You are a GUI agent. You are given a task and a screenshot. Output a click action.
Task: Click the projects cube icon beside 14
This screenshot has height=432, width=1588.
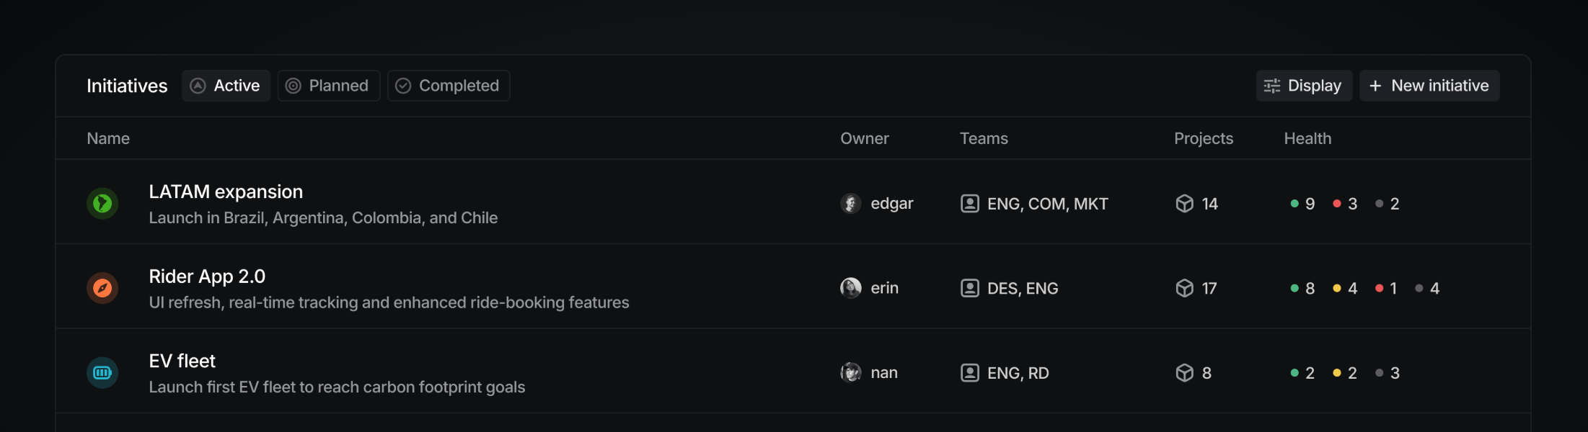point(1184,204)
